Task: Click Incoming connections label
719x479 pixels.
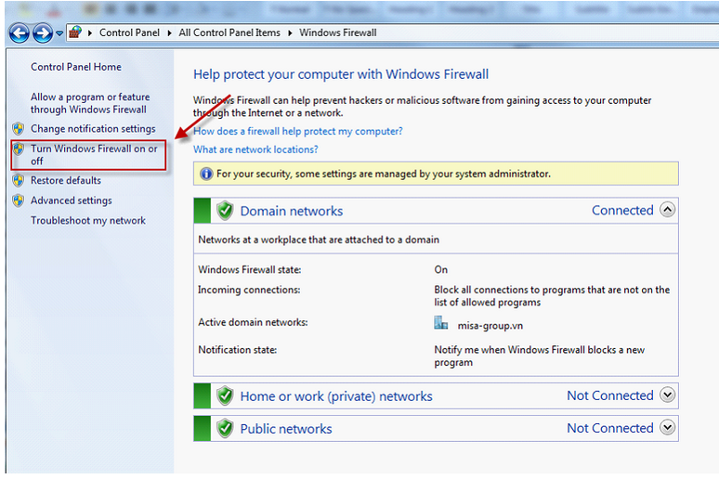Action: 249,290
